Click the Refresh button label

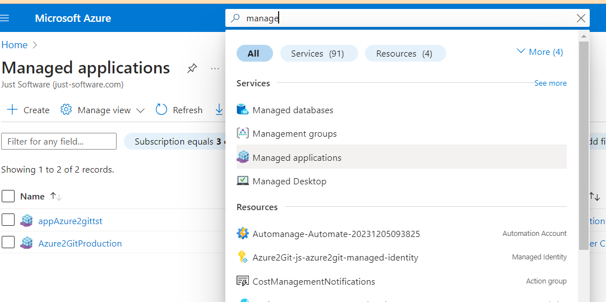(x=187, y=110)
